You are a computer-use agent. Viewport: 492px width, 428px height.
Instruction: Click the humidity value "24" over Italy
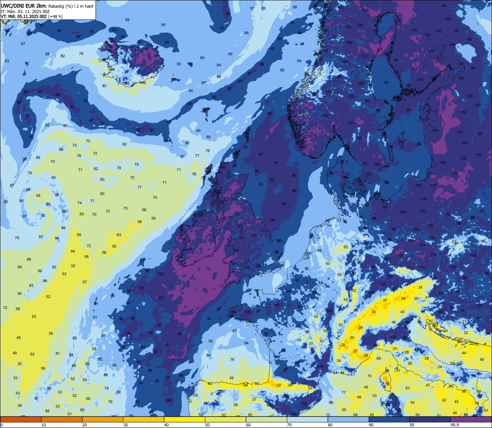click(439, 367)
